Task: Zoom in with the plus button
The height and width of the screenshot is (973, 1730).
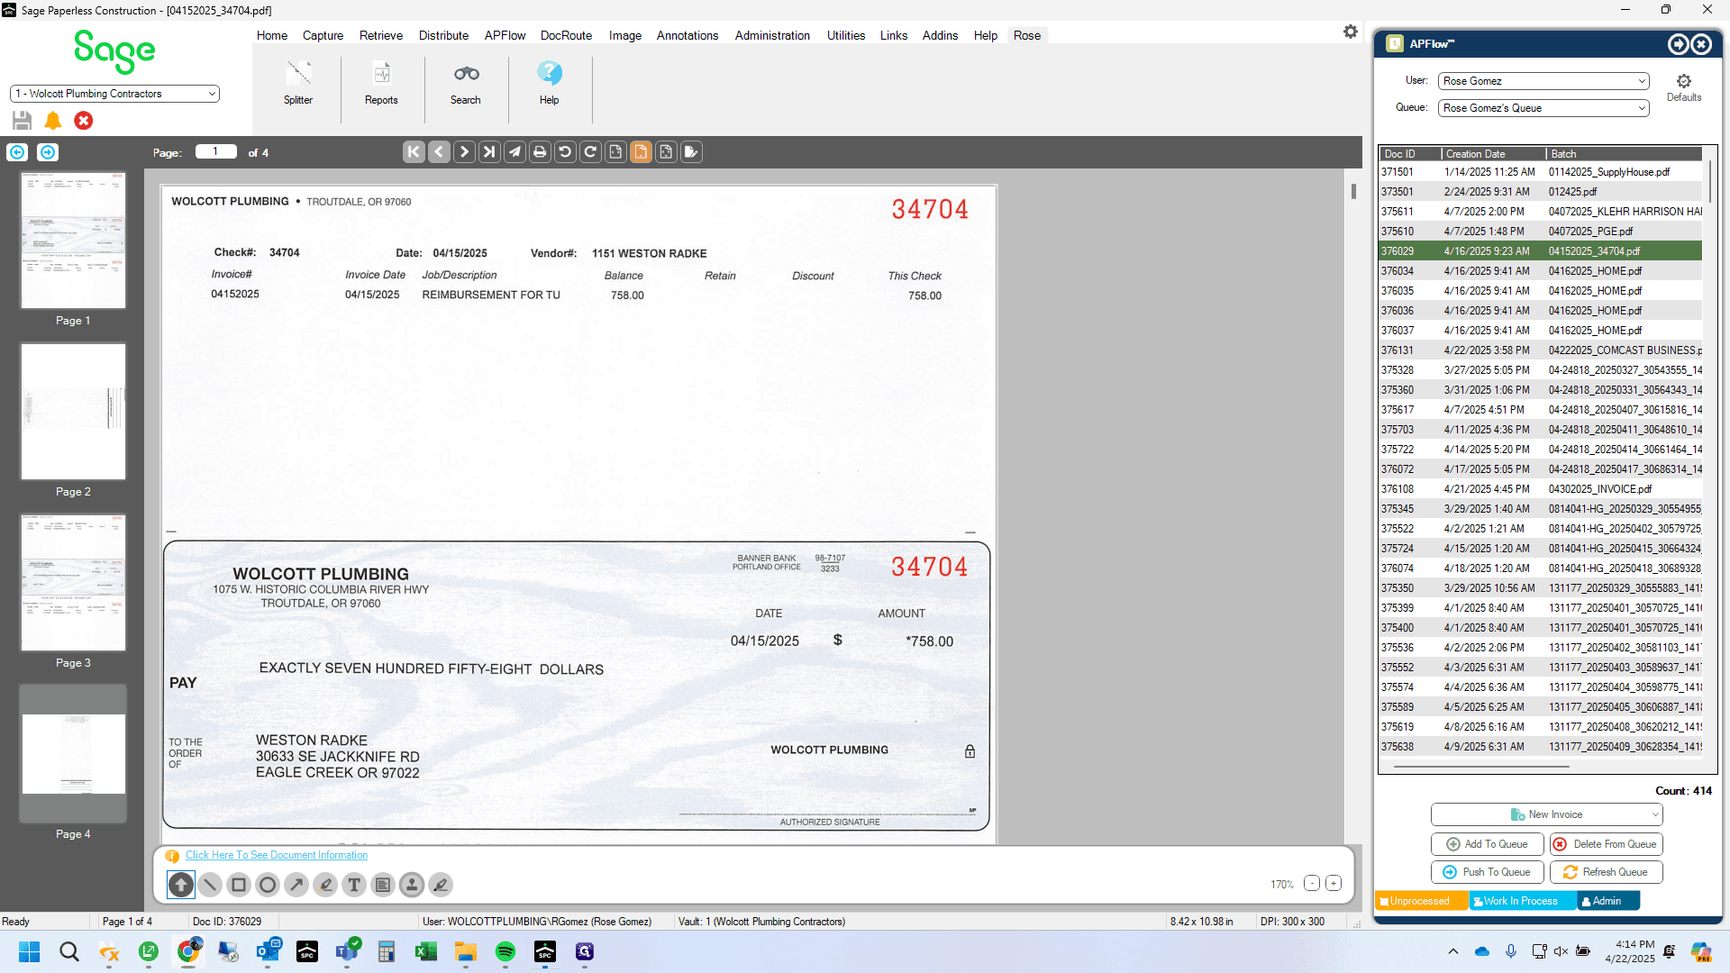Action: coord(1334,884)
